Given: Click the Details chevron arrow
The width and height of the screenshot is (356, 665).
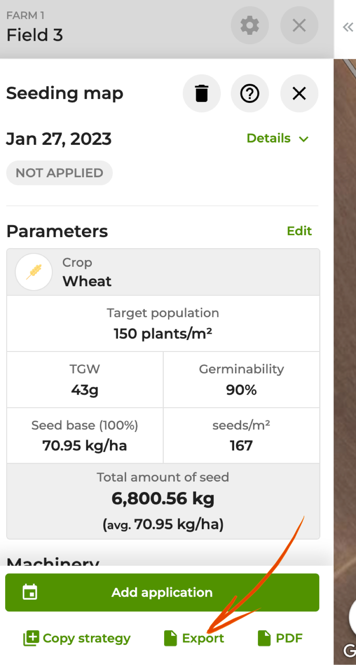Looking at the screenshot, I should coord(304,139).
